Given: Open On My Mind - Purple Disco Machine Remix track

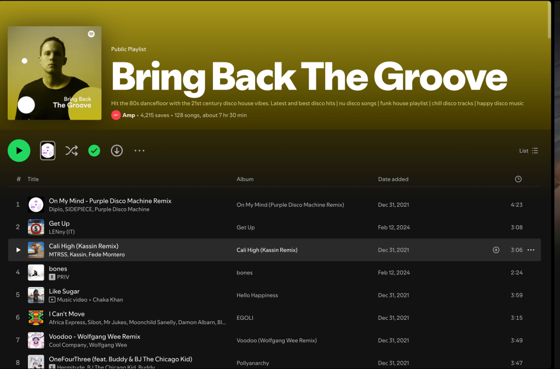Looking at the screenshot, I should (x=110, y=201).
